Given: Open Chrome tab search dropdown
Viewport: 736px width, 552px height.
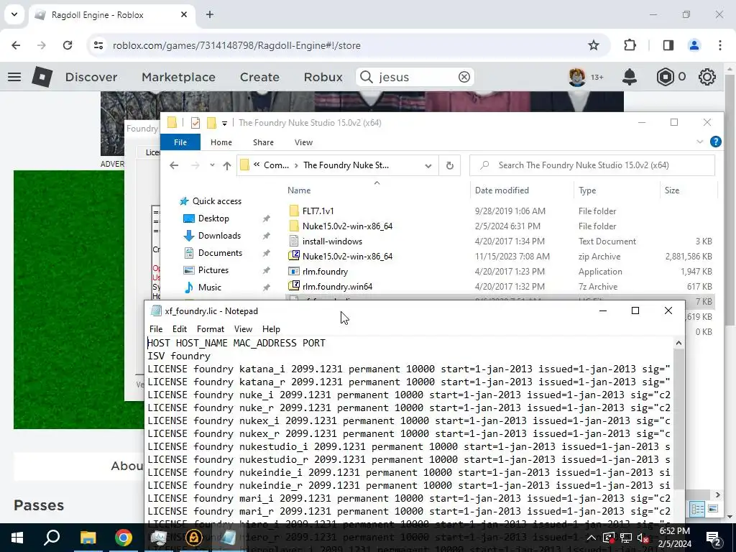Looking at the screenshot, I should tap(14, 14).
